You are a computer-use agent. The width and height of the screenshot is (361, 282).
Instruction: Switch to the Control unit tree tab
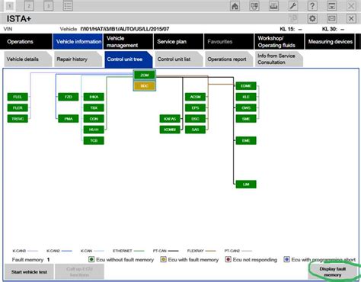tap(128, 59)
